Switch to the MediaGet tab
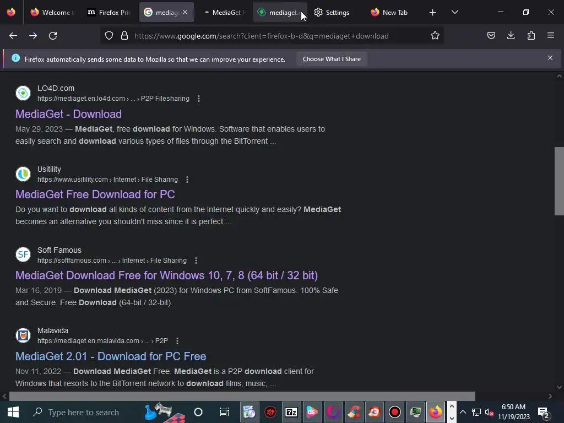The width and height of the screenshot is (564, 423). [x=224, y=13]
